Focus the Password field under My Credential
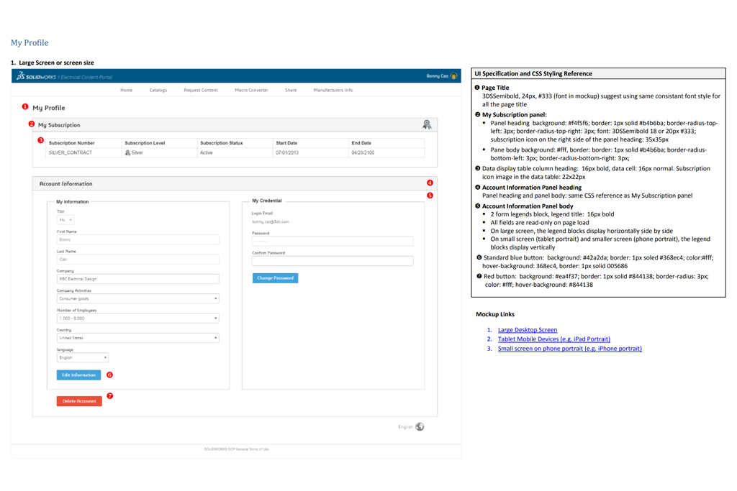737x491 pixels. pyautogui.click(x=333, y=242)
